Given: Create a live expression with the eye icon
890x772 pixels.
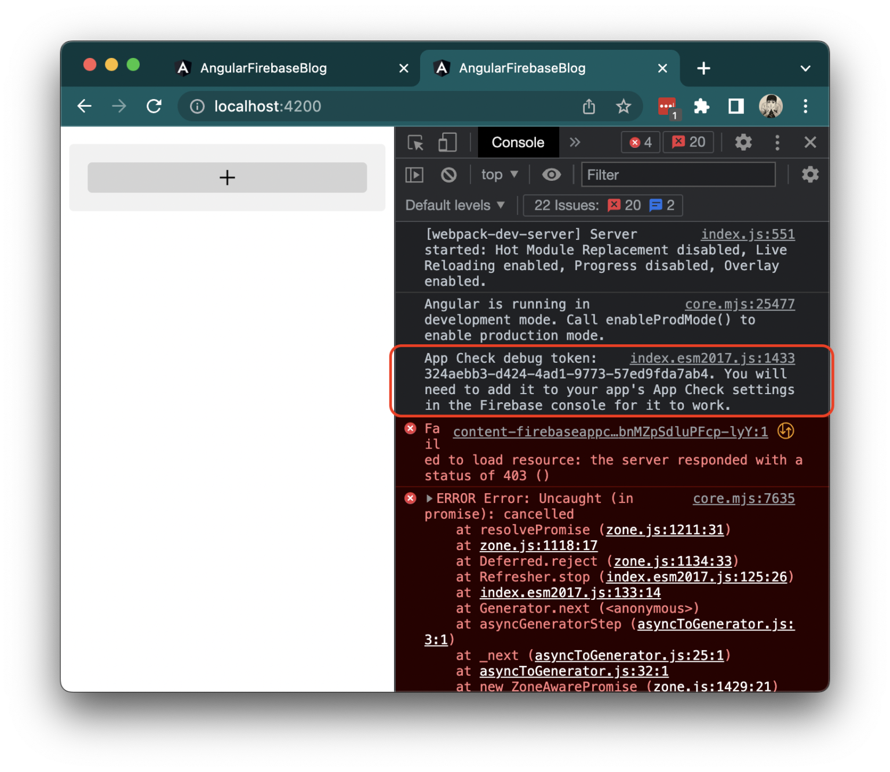Looking at the screenshot, I should coord(551,174).
